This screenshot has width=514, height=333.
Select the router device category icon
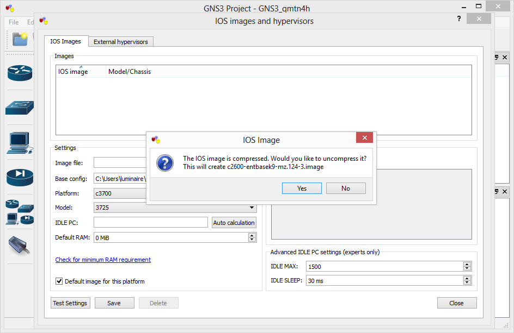coord(20,73)
